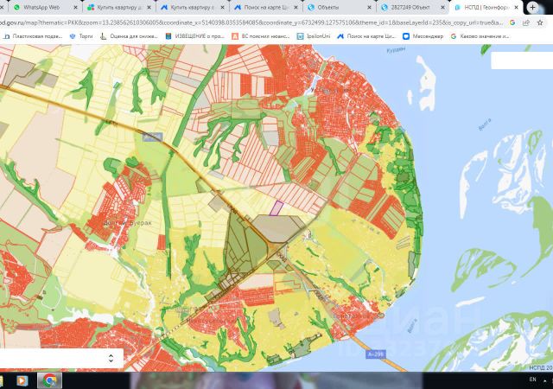Image resolution: width=553 pixels, height=389 pixels.
Task: Bookmark this page with star icon
Action: (540, 22)
